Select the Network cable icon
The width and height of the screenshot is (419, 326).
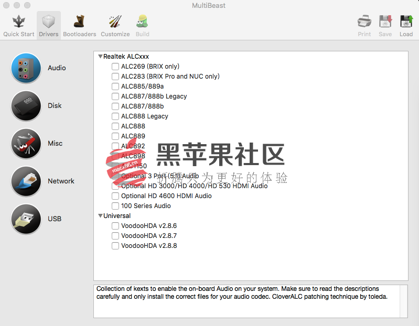click(26, 181)
